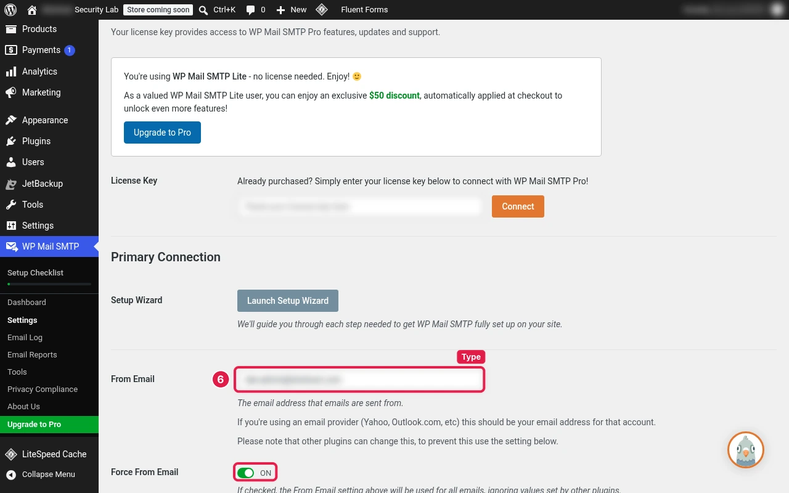Open the Email Reports submenu
Viewport: 789px width, 493px height.
32,355
